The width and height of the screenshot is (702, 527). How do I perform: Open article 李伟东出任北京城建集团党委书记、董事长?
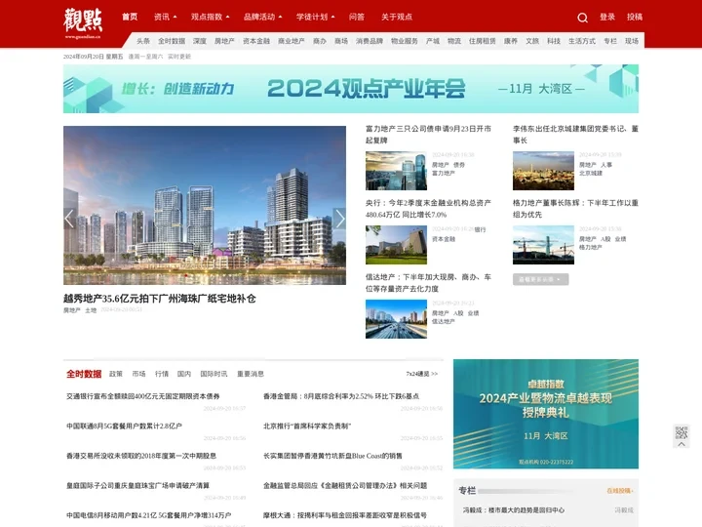(x=575, y=135)
